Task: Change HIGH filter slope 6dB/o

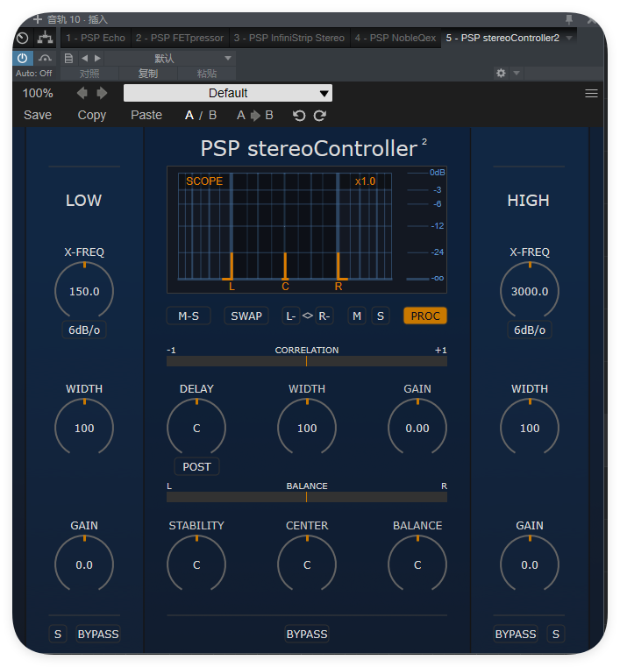Action: [x=530, y=330]
